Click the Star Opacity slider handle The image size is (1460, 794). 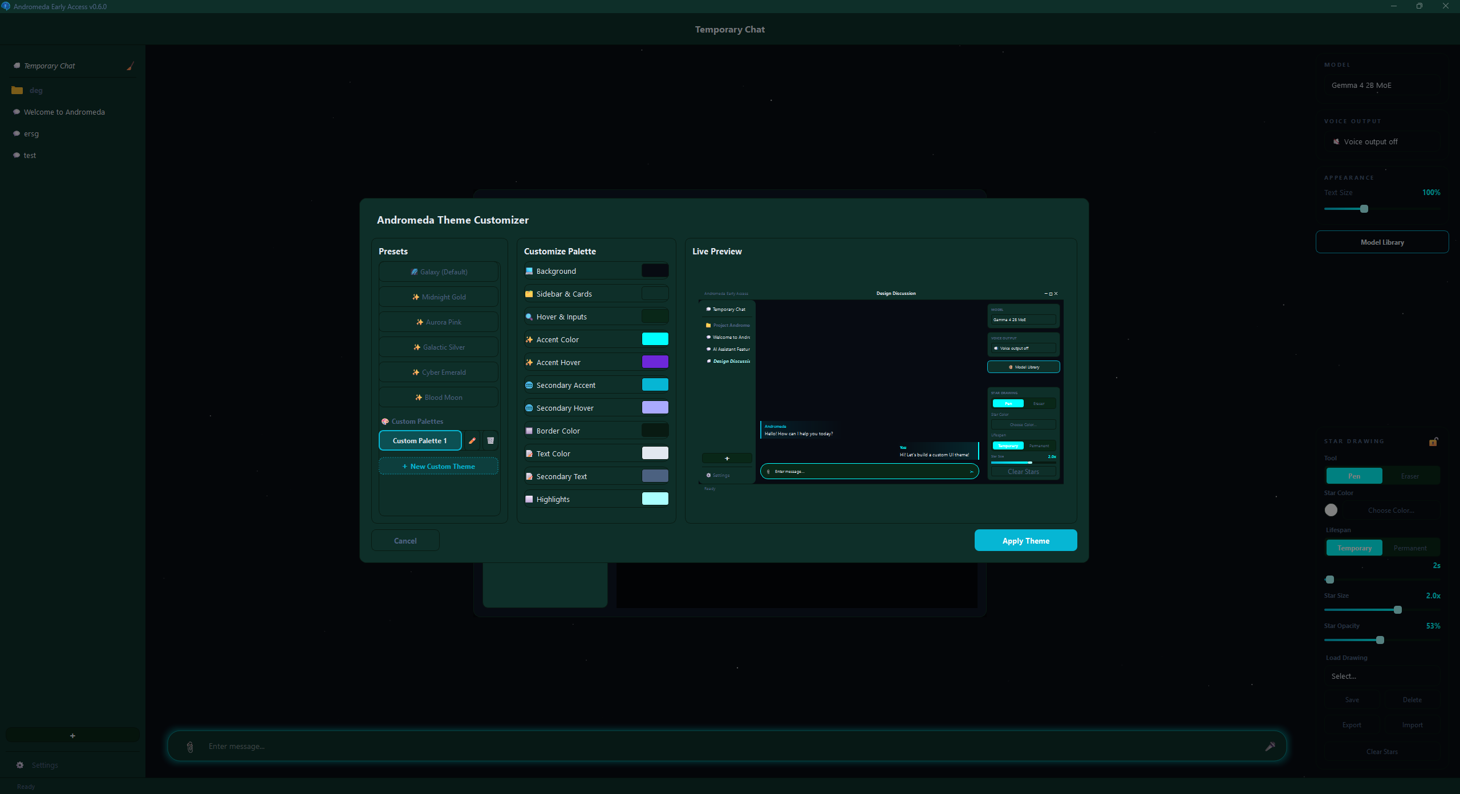(x=1380, y=640)
